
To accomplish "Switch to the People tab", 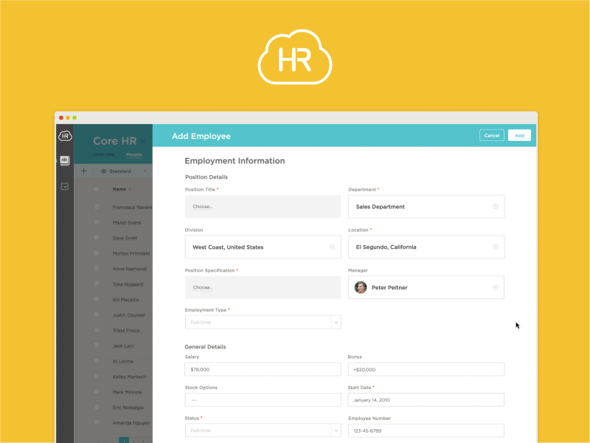I will click(134, 155).
